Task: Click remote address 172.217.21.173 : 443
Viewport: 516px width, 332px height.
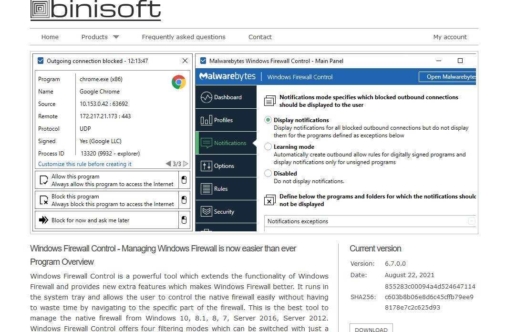Action: pos(105,116)
